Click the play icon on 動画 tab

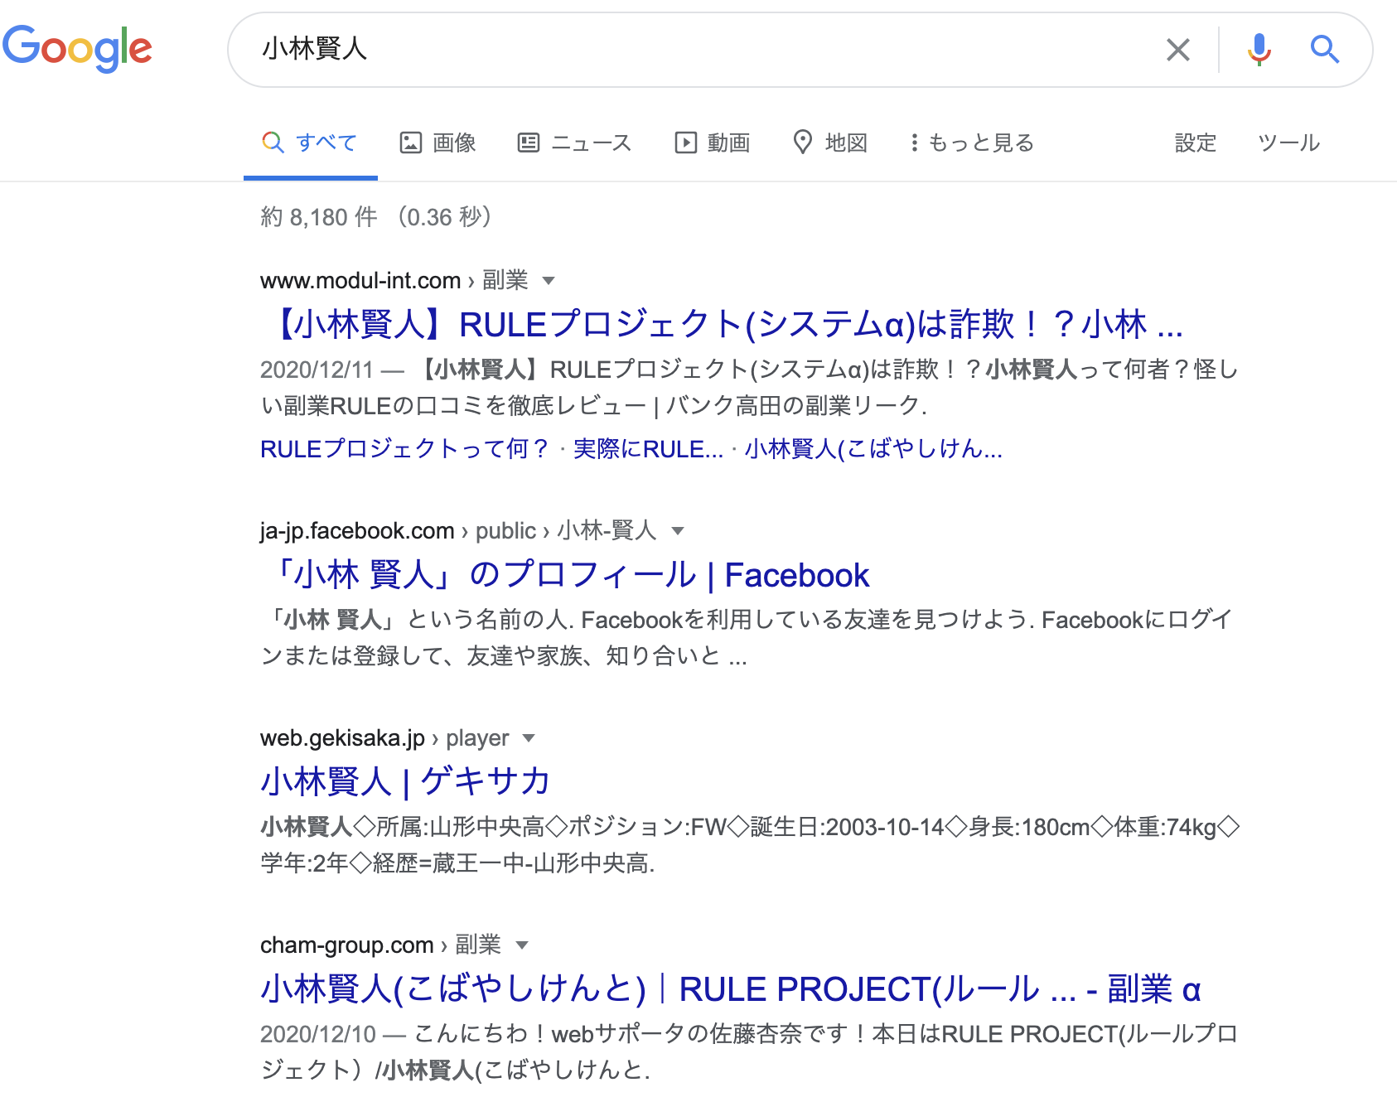[685, 143]
